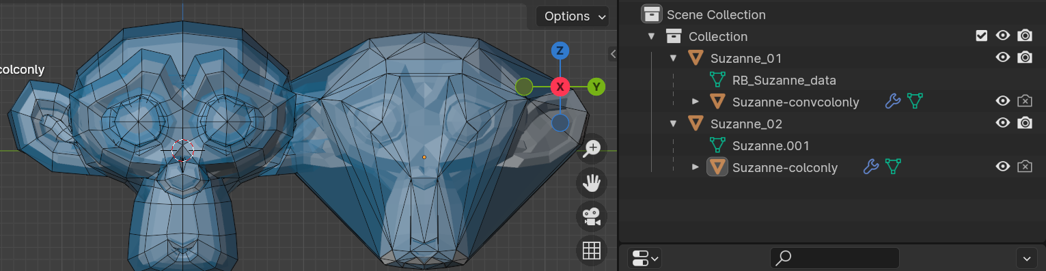Click Suzanne-colconly modifier wrench icon
This screenshot has width=1046, height=271.
[870, 167]
